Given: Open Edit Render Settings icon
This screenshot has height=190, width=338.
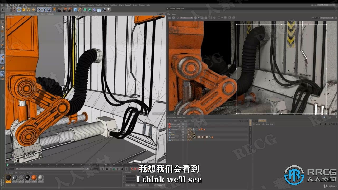Looking at the screenshot, I should [x=69, y=9].
